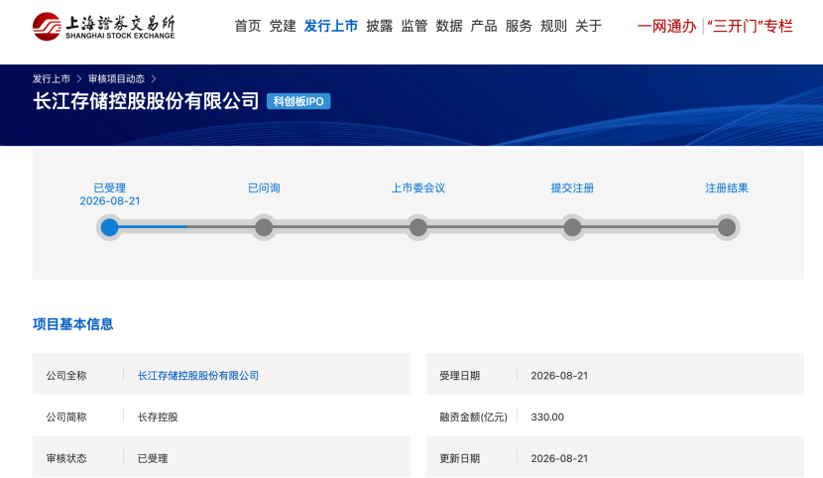823x478 pixels.
Task: Open the 首页 menu item
Action: tap(248, 26)
